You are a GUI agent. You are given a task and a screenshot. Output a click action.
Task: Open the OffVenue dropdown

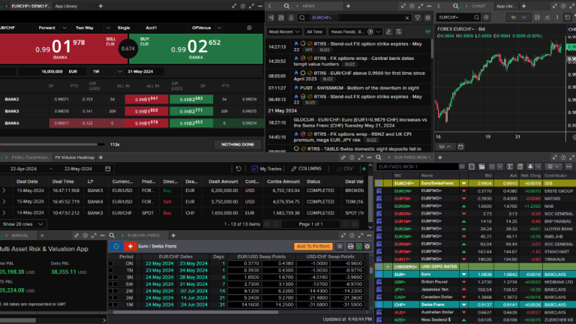coord(219,28)
